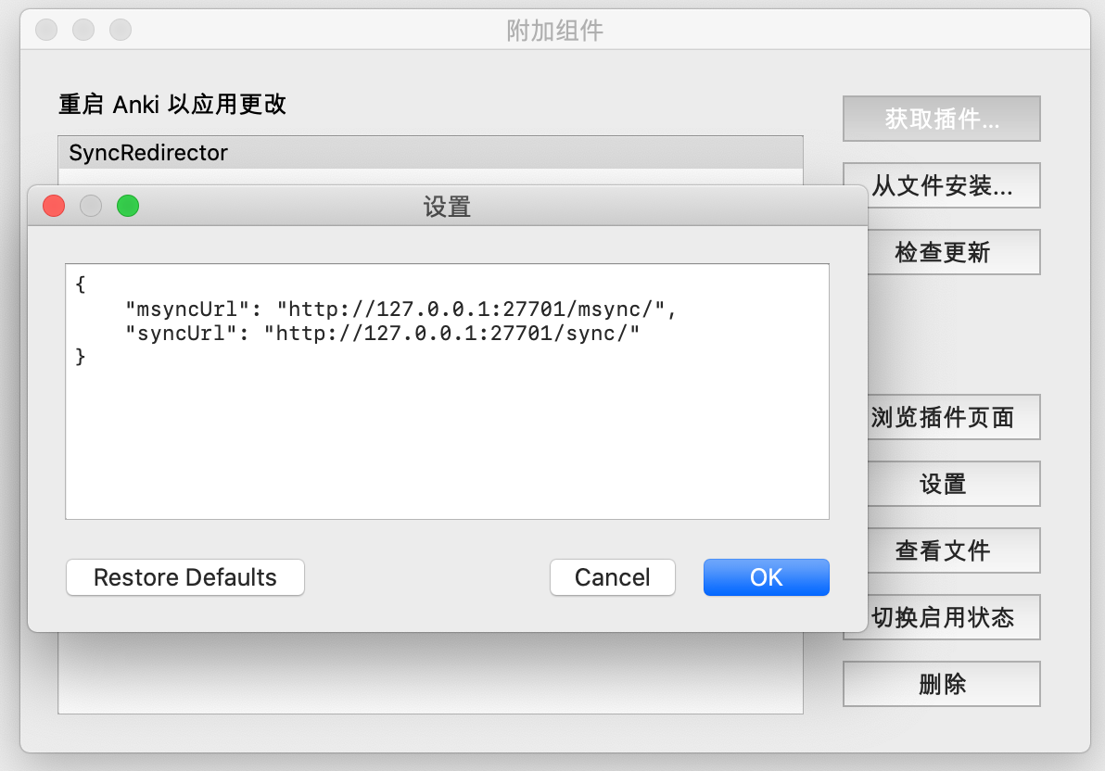Click the green zoom button of 设置 dialog
The width and height of the screenshot is (1105, 771).
[128, 206]
